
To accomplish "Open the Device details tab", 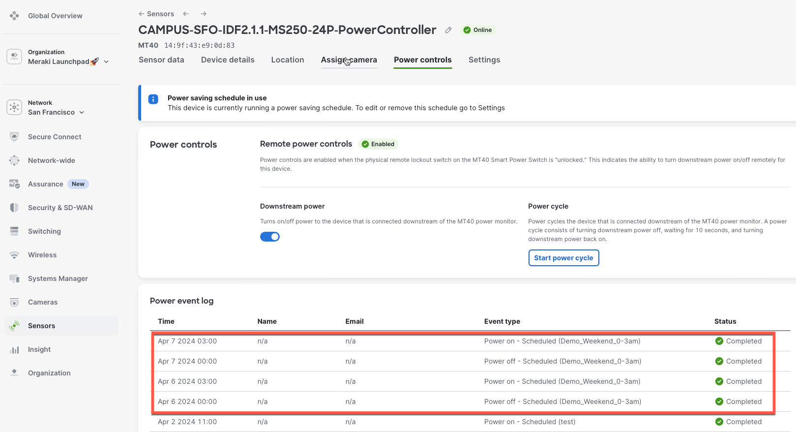I will [x=228, y=60].
